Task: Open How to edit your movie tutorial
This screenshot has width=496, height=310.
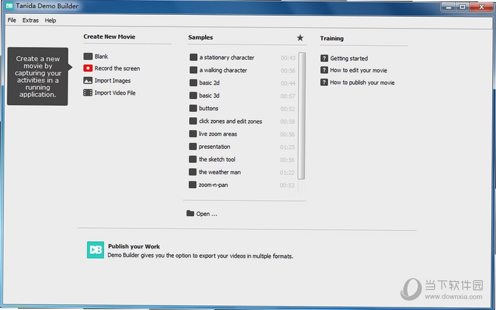Action: click(358, 71)
